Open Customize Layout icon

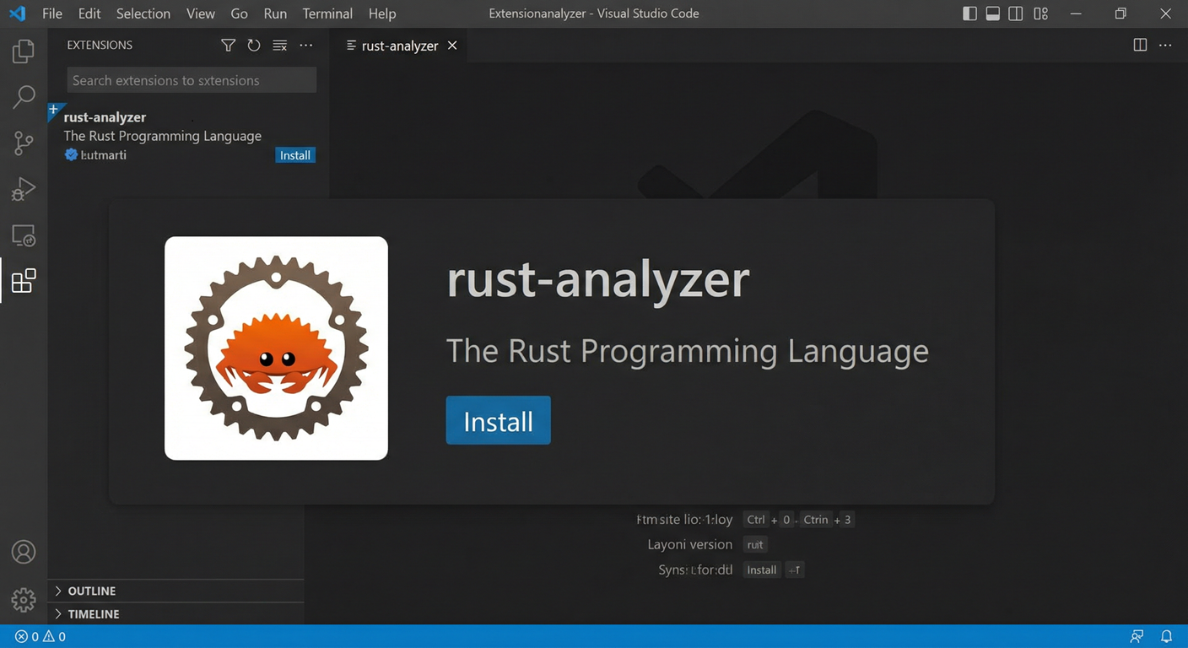coord(1041,13)
